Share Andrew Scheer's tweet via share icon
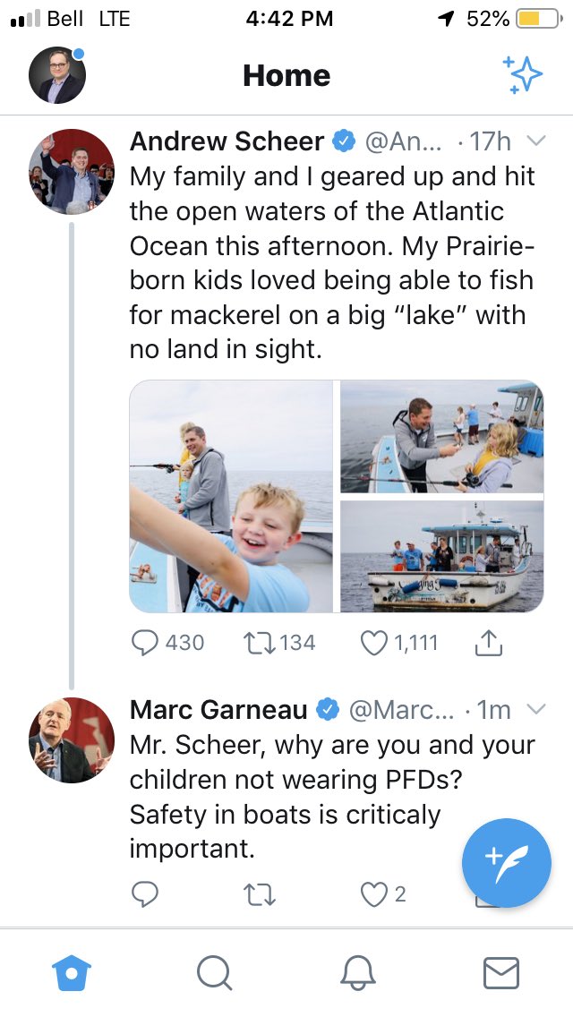This screenshot has width=573, height=1017. (490, 642)
